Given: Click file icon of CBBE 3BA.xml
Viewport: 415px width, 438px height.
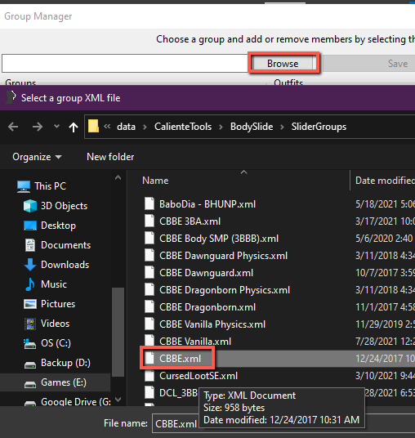Looking at the screenshot, I should click(149, 221).
